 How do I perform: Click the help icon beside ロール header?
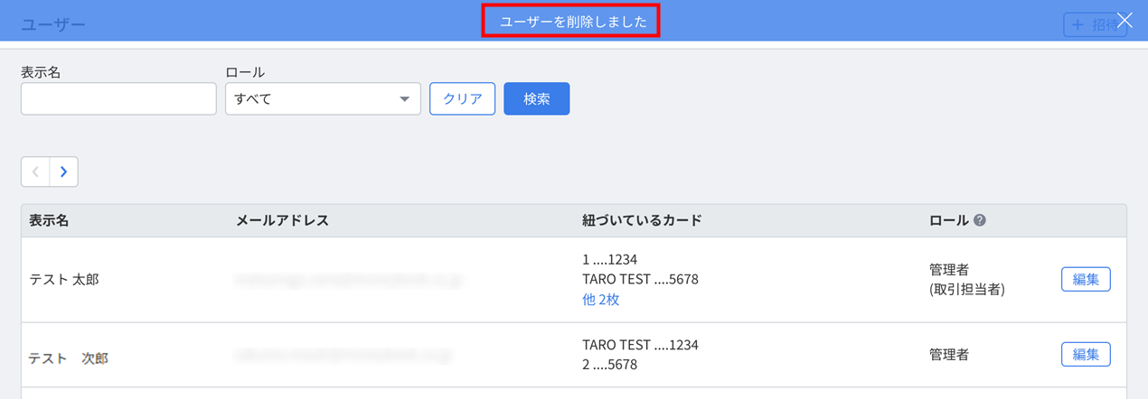(980, 220)
